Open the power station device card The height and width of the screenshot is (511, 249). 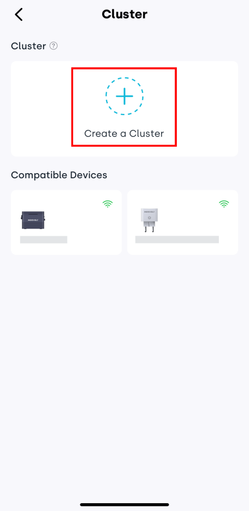click(x=66, y=222)
